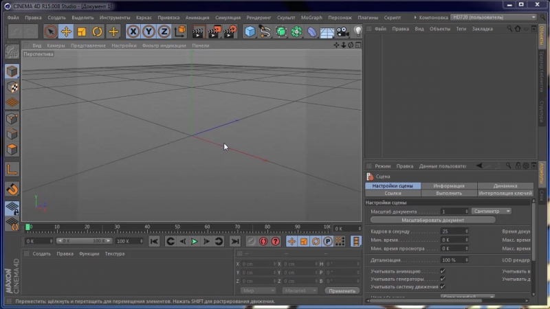
Task: Play the animation forward
Action: click(x=195, y=242)
